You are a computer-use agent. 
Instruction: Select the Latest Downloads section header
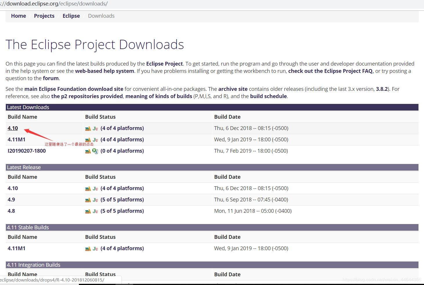click(x=212, y=107)
